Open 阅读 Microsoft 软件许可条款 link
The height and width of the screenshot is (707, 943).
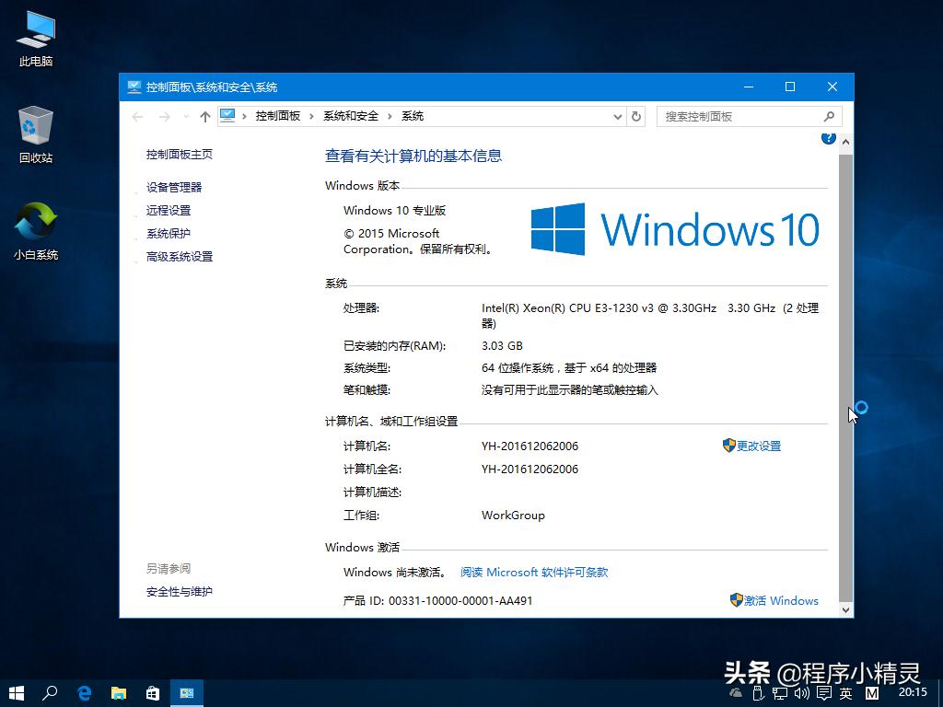tap(534, 572)
